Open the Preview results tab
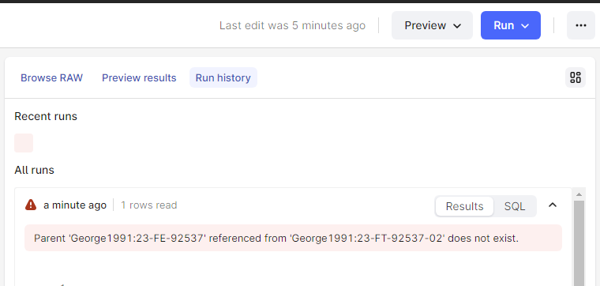Viewport: 600px width, 286px height. [139, 77]
